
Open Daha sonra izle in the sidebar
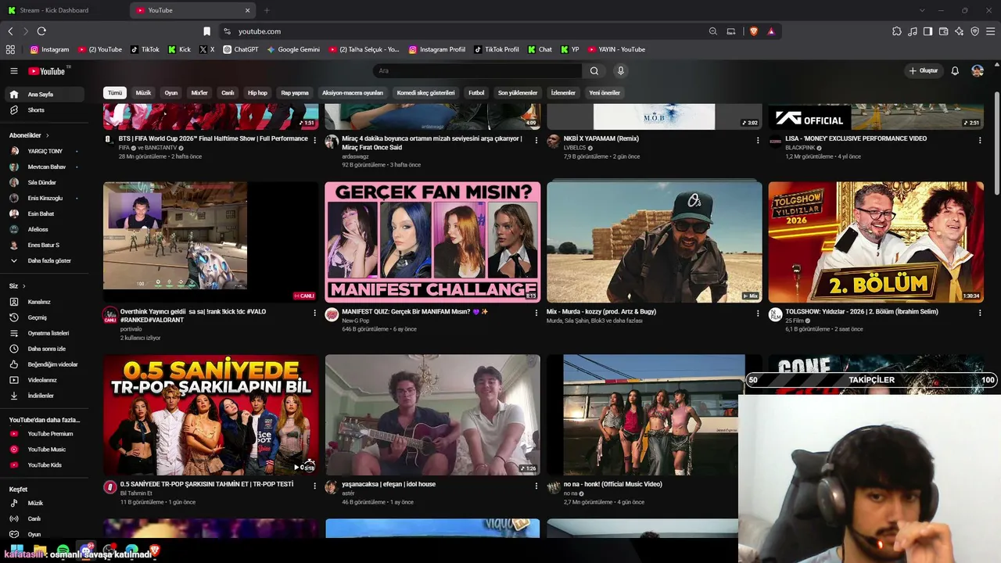[x=45, y=349]
